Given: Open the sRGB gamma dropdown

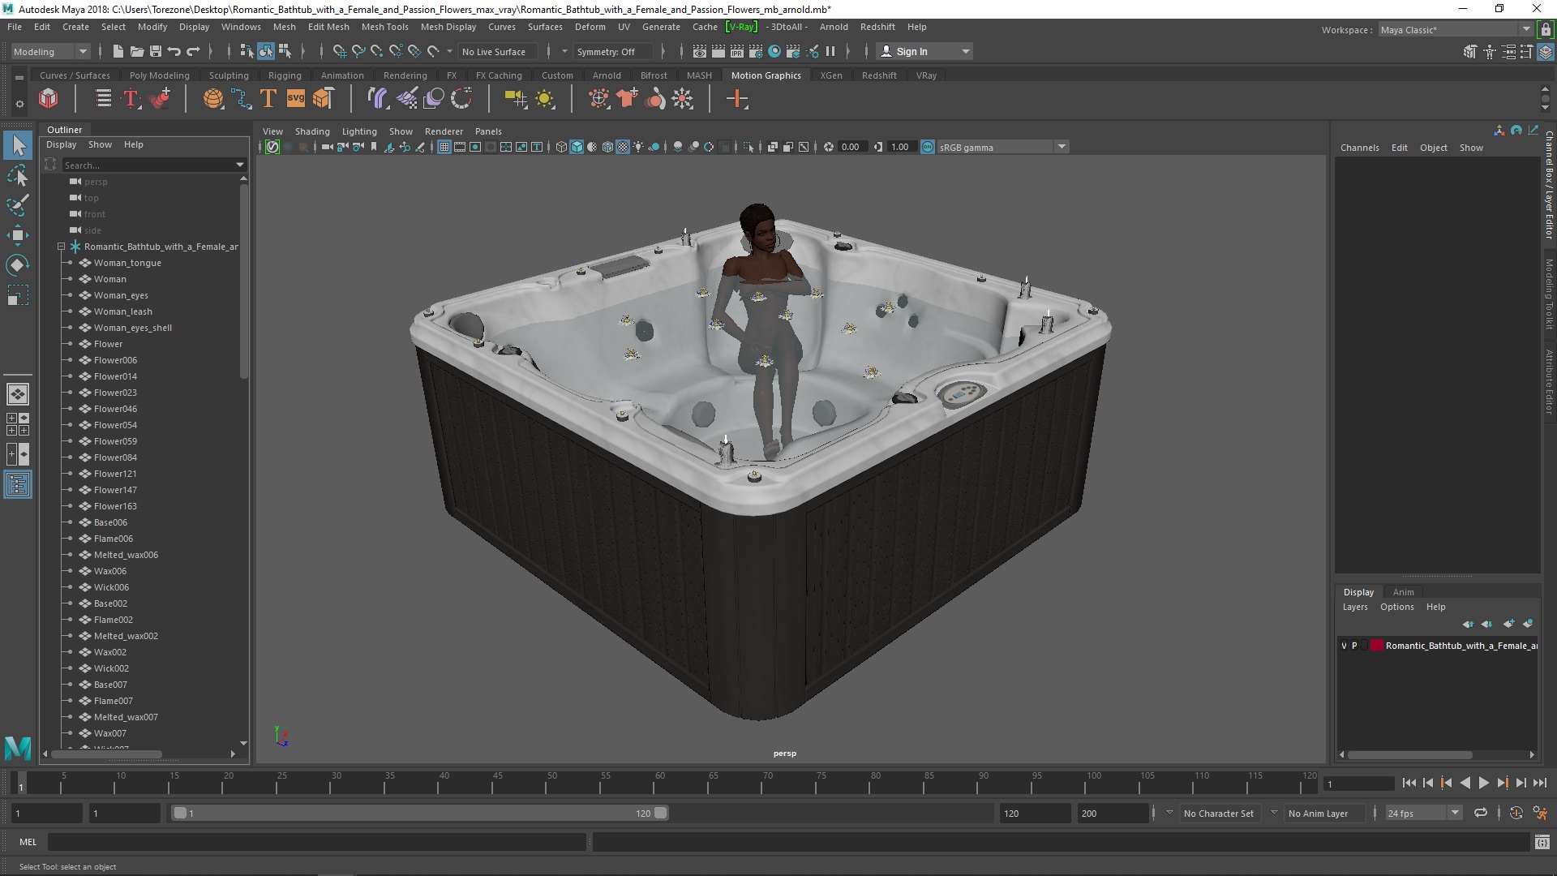Looking at the screenshot, I should [x=1003, y=147].
